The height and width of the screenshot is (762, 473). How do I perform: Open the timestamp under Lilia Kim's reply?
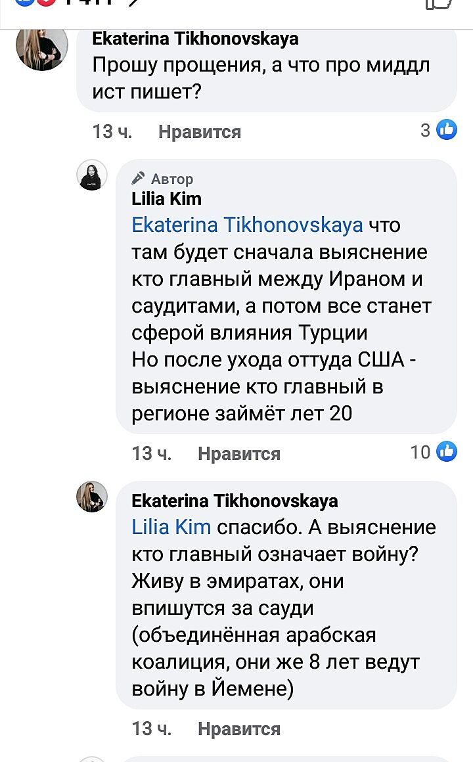point(152,454)
